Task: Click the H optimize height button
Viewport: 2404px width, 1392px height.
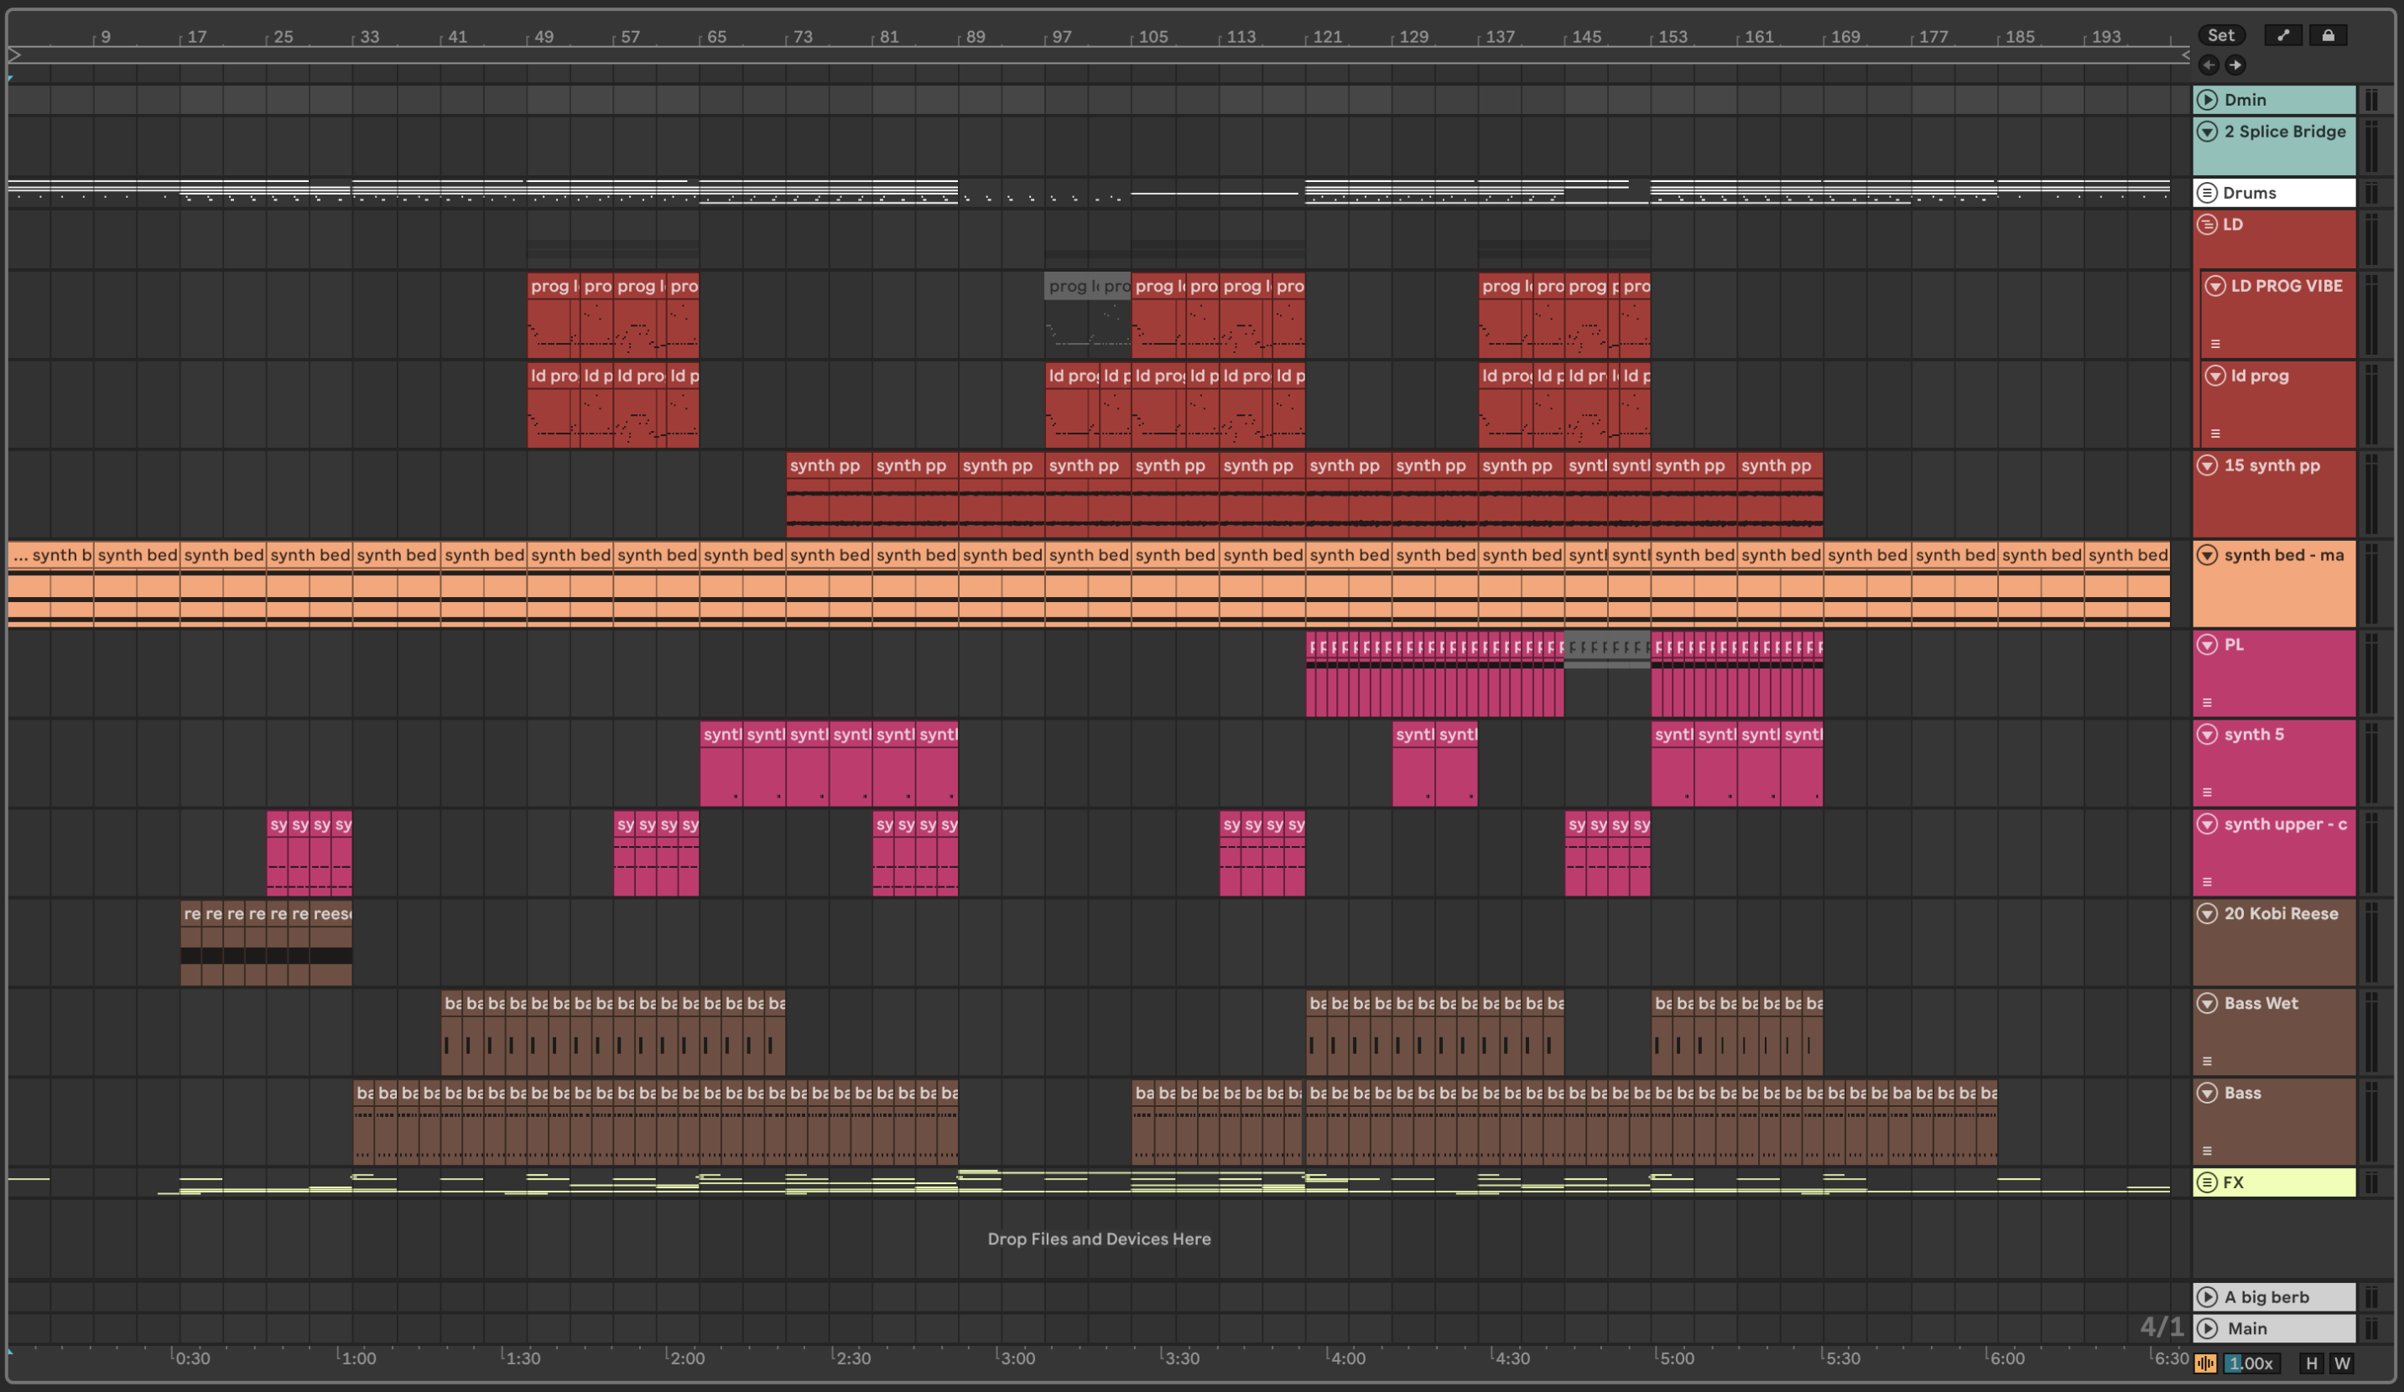Action: coord(2311,1363)
